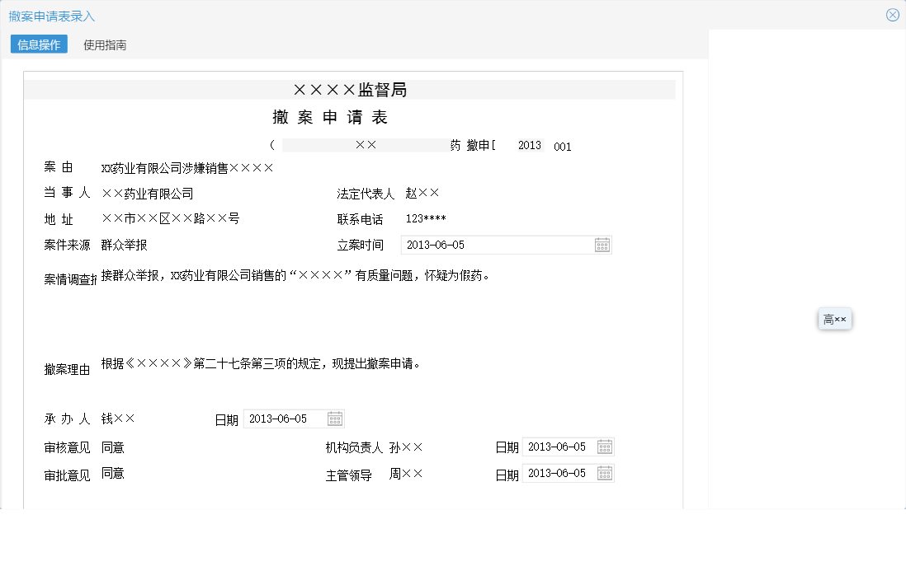Select the 案件来源 value 群众举报
The width and height of the screenshot is (906, 566).
124,245
